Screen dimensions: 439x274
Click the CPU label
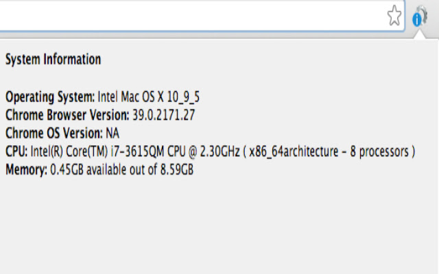pyautogui.click(x=16, y=151)
